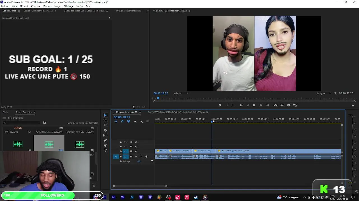Select the PLAISIR NOCIF audio thumbnail
The width and height of the screenshot is (359, 201).
click(x=49, y=143)
